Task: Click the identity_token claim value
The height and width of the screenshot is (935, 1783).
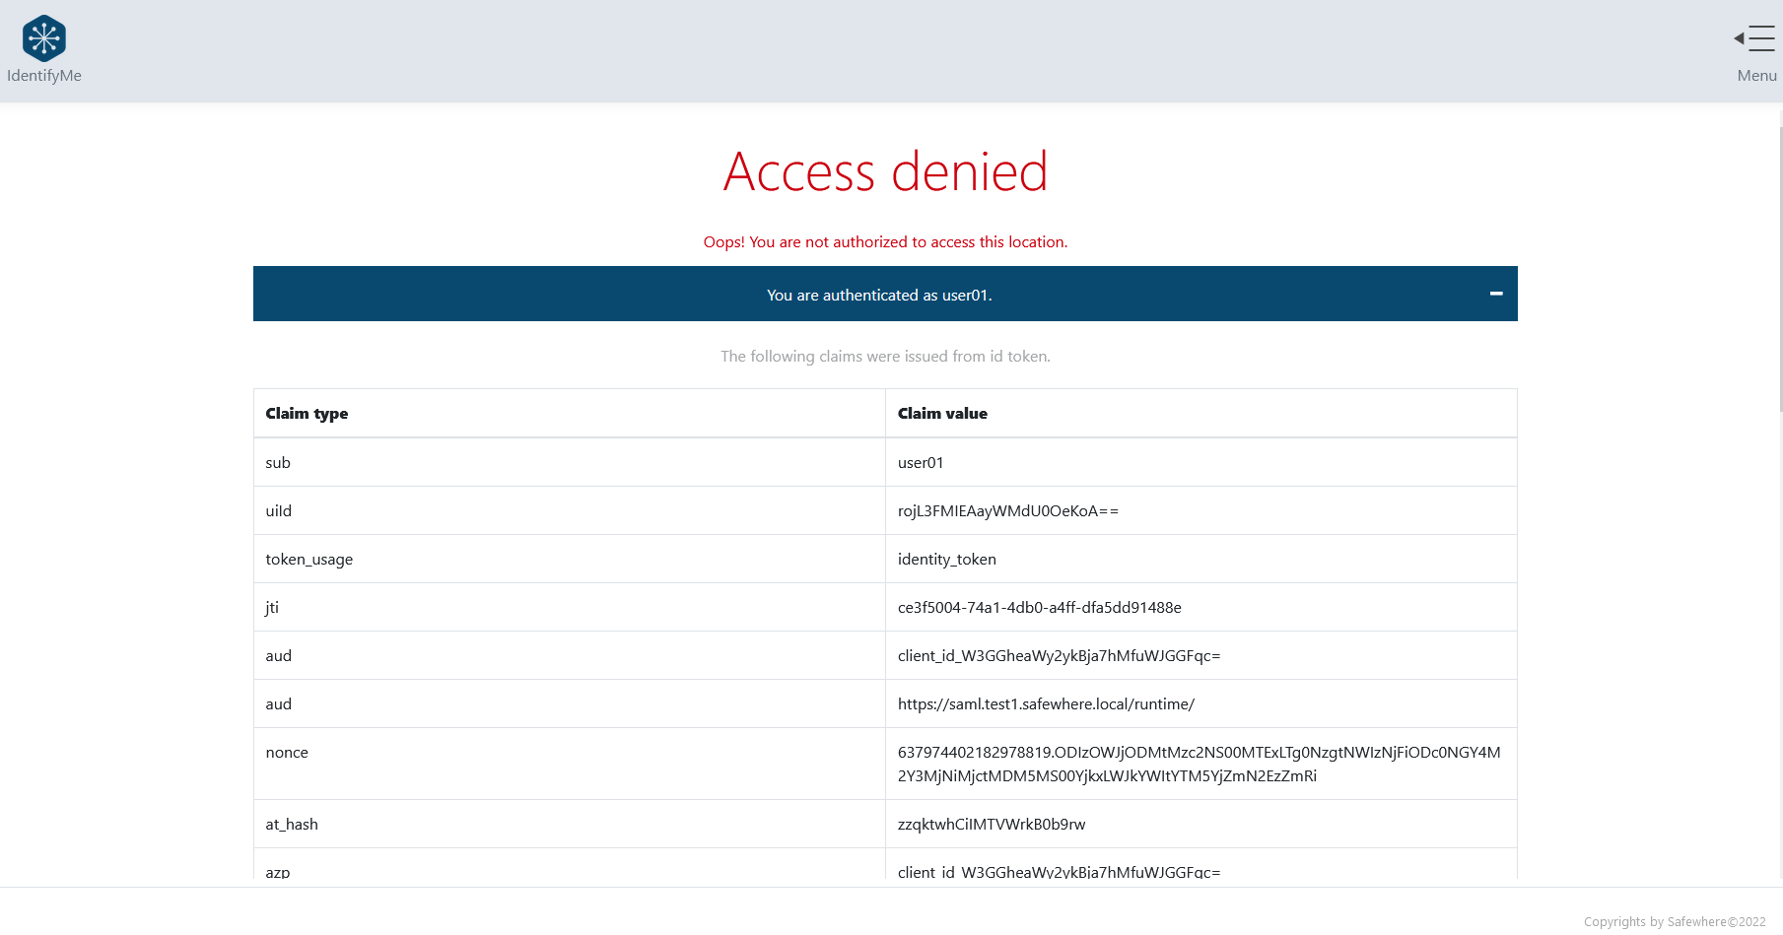Action: (946, 560)
